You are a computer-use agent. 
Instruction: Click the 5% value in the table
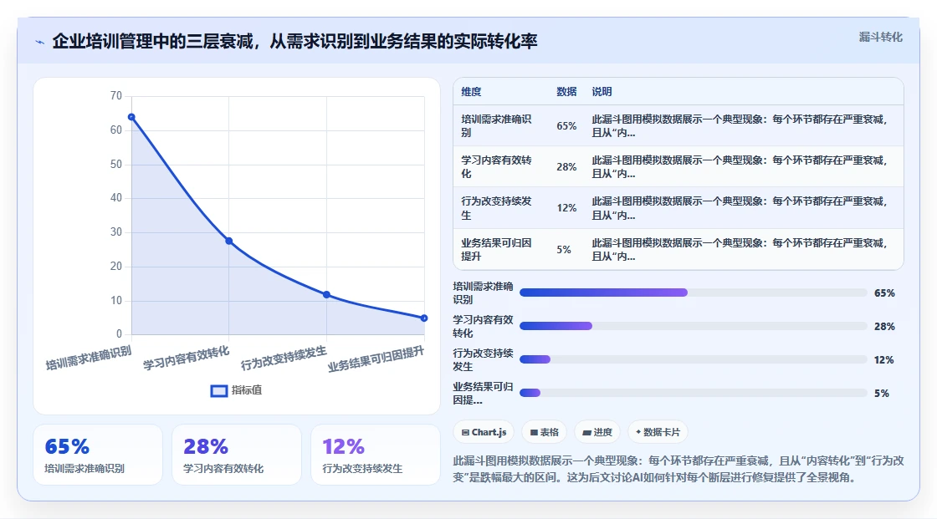click(564, 250)
